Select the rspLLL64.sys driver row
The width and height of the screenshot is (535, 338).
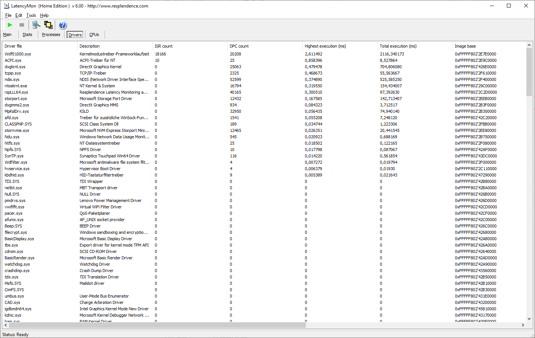tap(264, 92)
